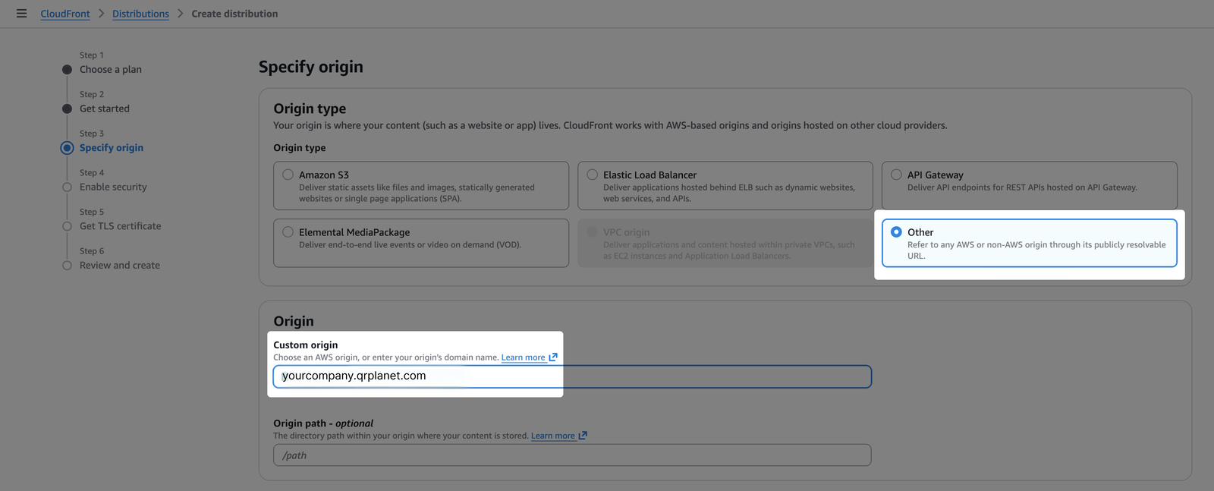Choose the API Gateway origin type
The height and width of the screenshot is (491, 1214).
(x=1030, y=186)
